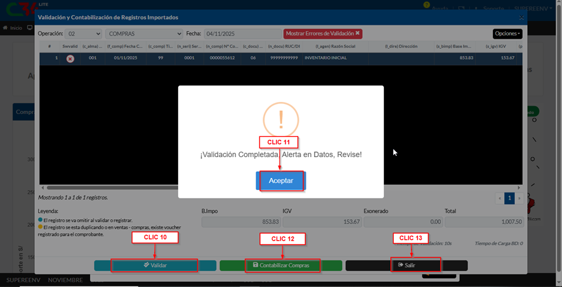
Task: Expand the Opciones dropdown menu
Action: 507,33
